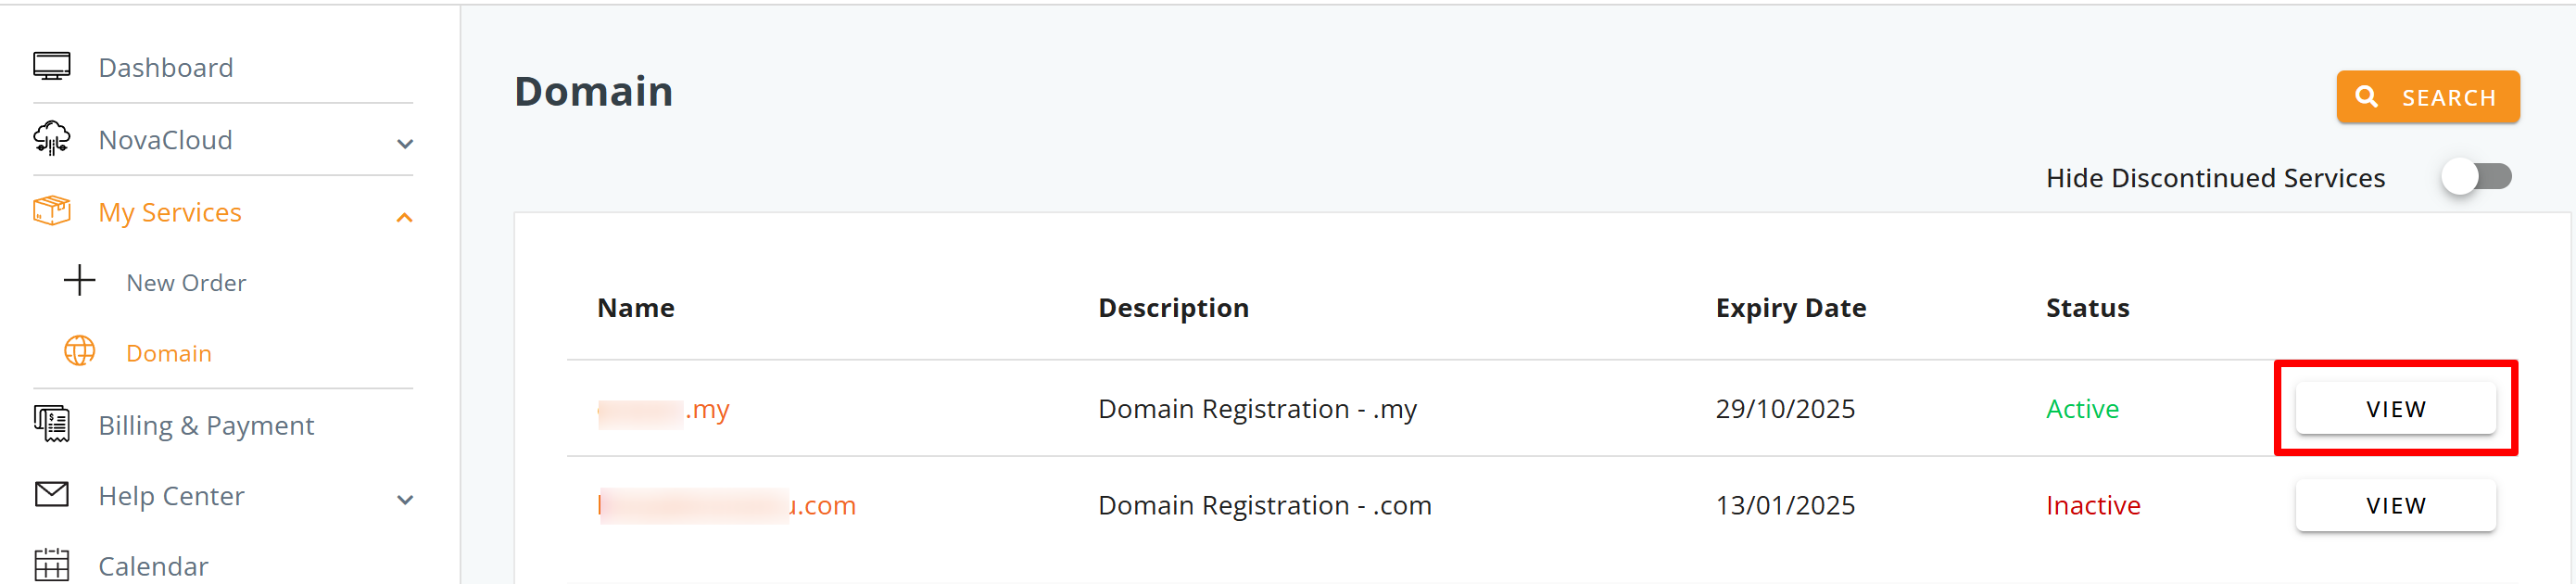Click the Dashboard monitor icon

pos(52,67)
